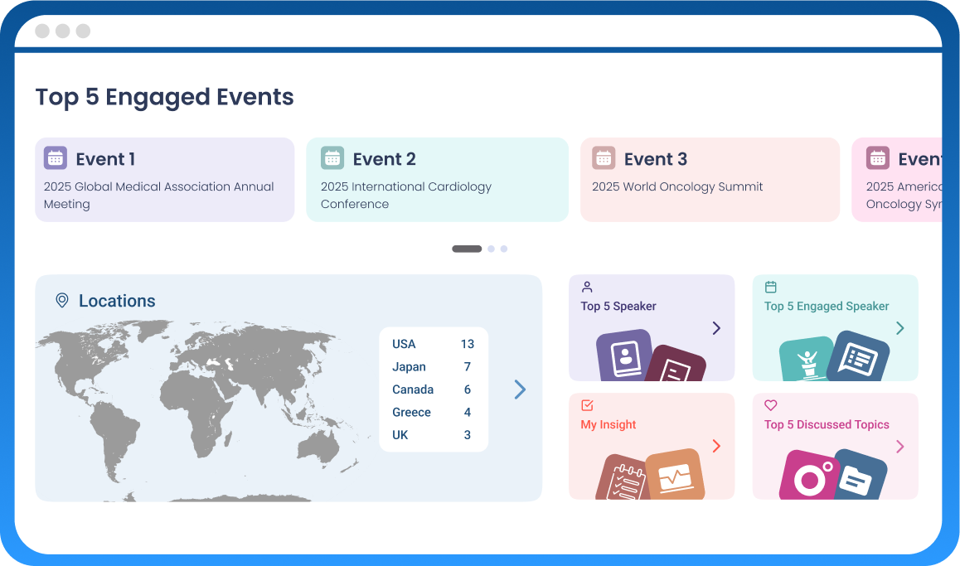Click the location pin icon beside Locations

61,300
